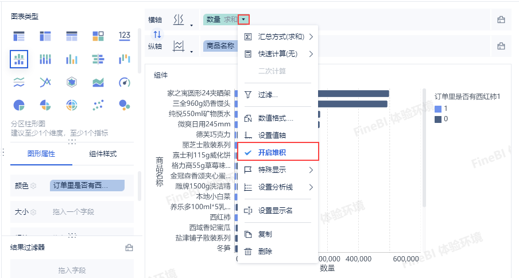The image size is (519, 278).
Task: Expand the 特殊显示 submenu
Action: point(278,170)
